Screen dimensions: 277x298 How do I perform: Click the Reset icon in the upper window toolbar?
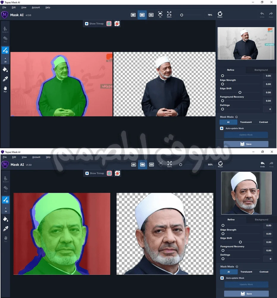pyautogui.click(x=220, y=14)
